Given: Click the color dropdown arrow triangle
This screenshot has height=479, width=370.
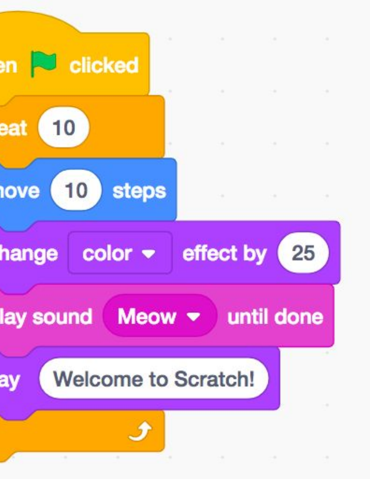Looking at the screenshot, I should pos(148,253).
